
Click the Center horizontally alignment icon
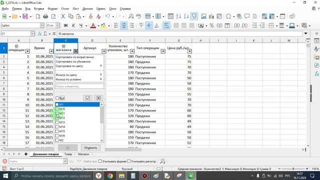pyautogui.click(x=124, y=25)
